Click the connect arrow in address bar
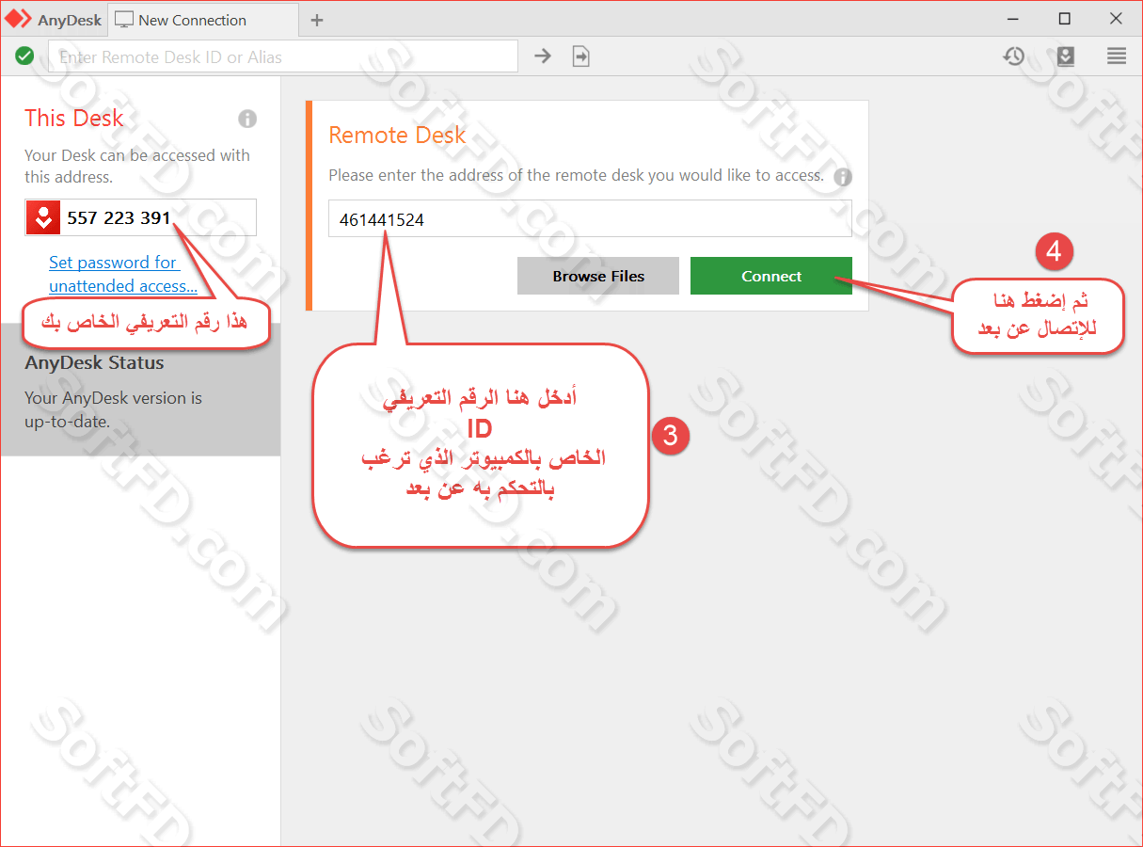The image size is (1143, 847). coord(543,56)
